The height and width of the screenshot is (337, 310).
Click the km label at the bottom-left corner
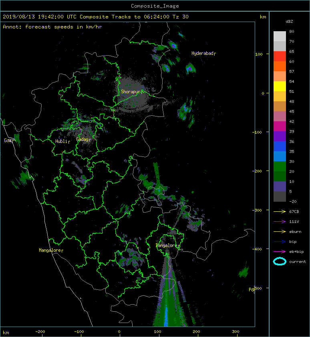pyautogui.click(x=6, y=333)
